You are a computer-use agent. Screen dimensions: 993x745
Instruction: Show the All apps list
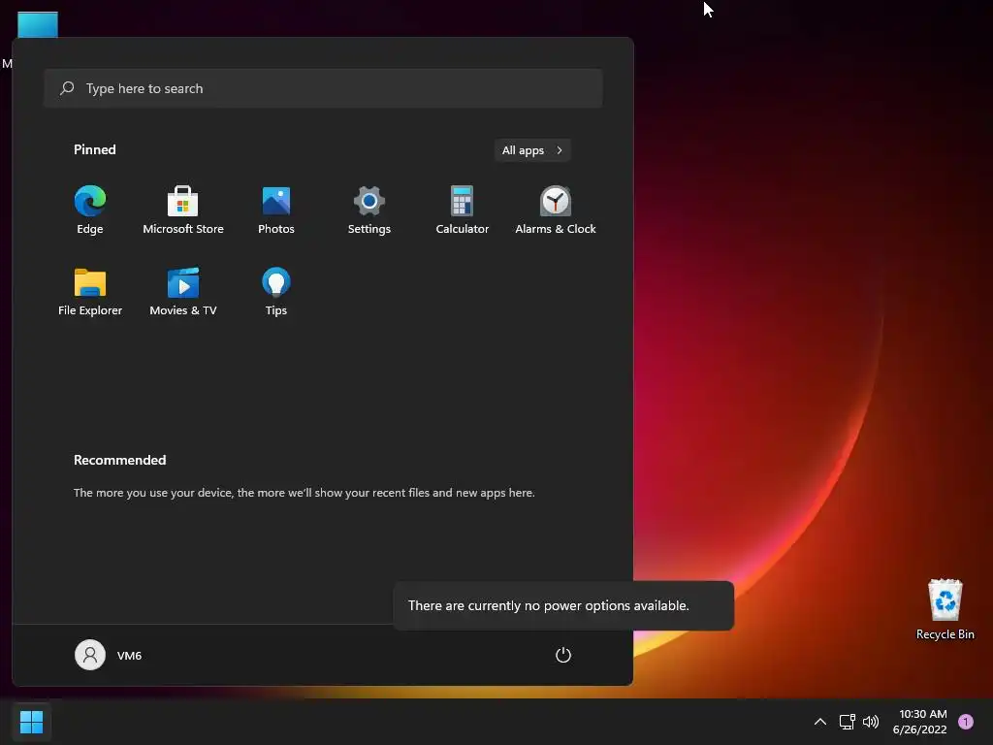(532, 150)
